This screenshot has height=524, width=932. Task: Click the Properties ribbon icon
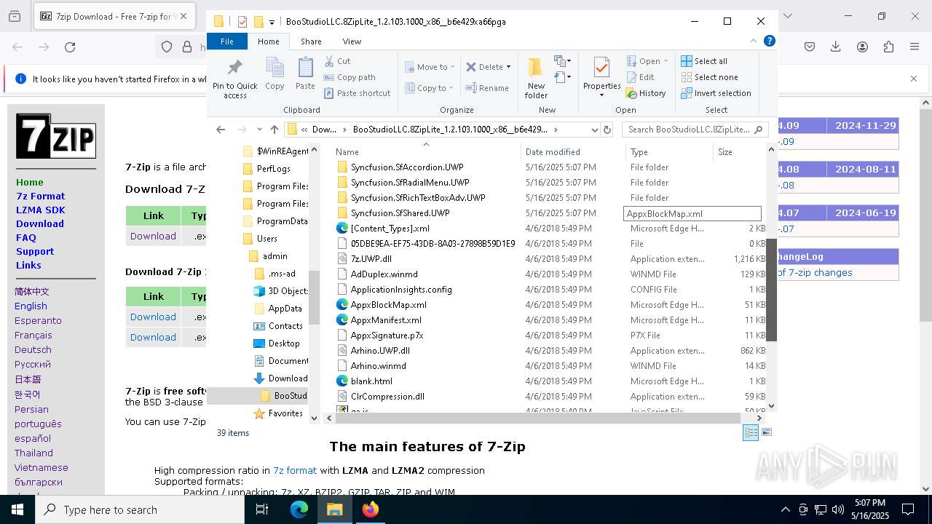point(601,76)
